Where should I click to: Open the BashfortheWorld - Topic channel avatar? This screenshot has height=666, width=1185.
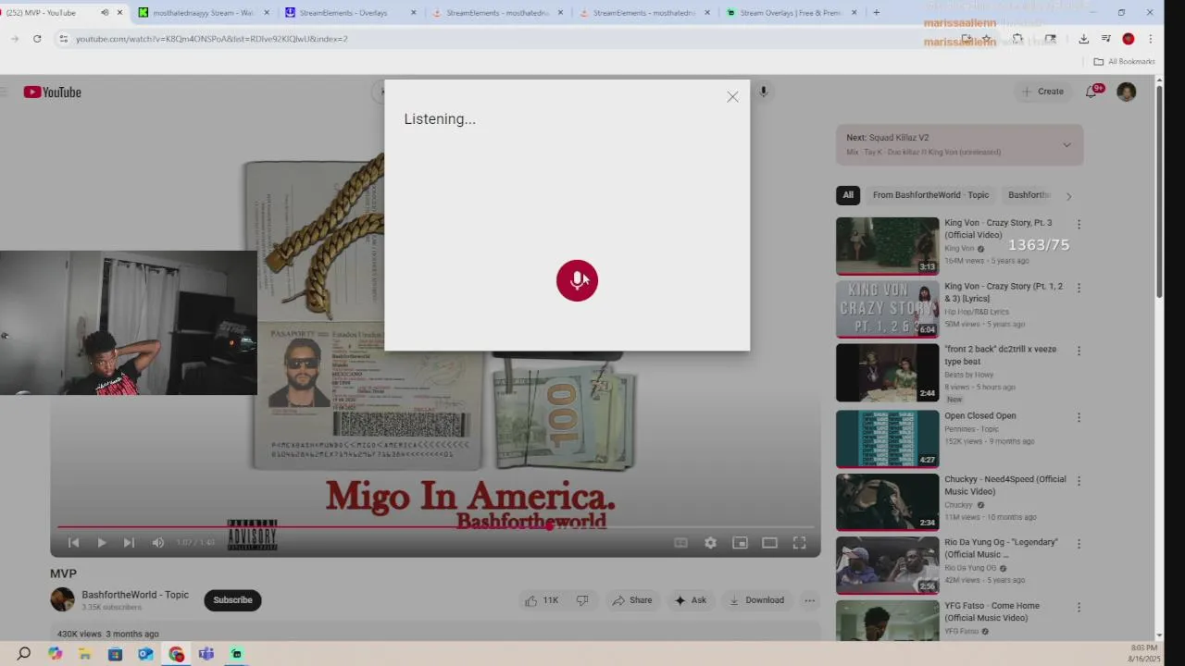tap(62, 599)
